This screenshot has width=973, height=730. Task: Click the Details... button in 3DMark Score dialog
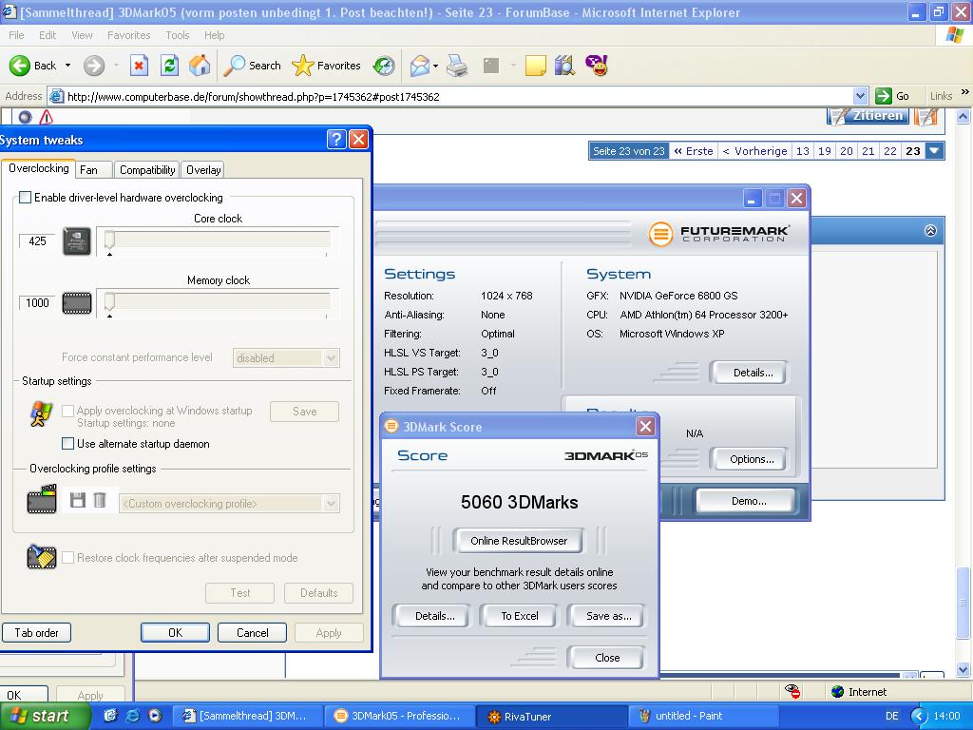point(434,616)
